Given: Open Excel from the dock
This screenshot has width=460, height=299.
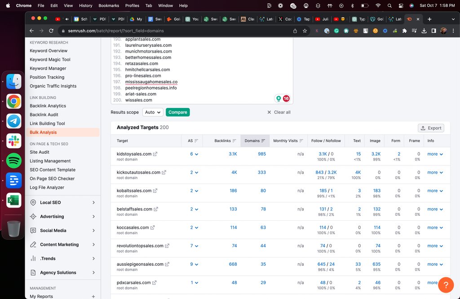Looking at the screenshot, I should tap(14, 201).
